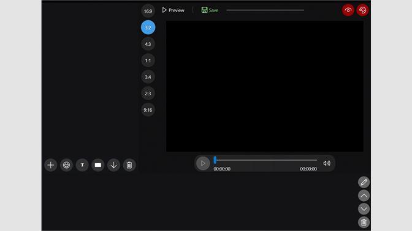Click the Preview button

173,10
